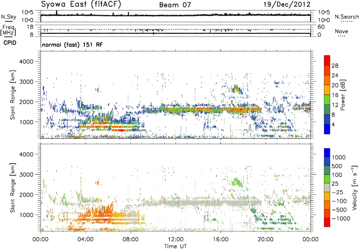Click the '2000' tick of the velocity panel
The image size is (359, 249).
point(26,195)
